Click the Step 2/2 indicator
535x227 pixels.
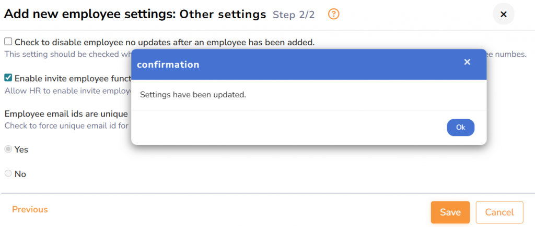(x=294, y=15)
